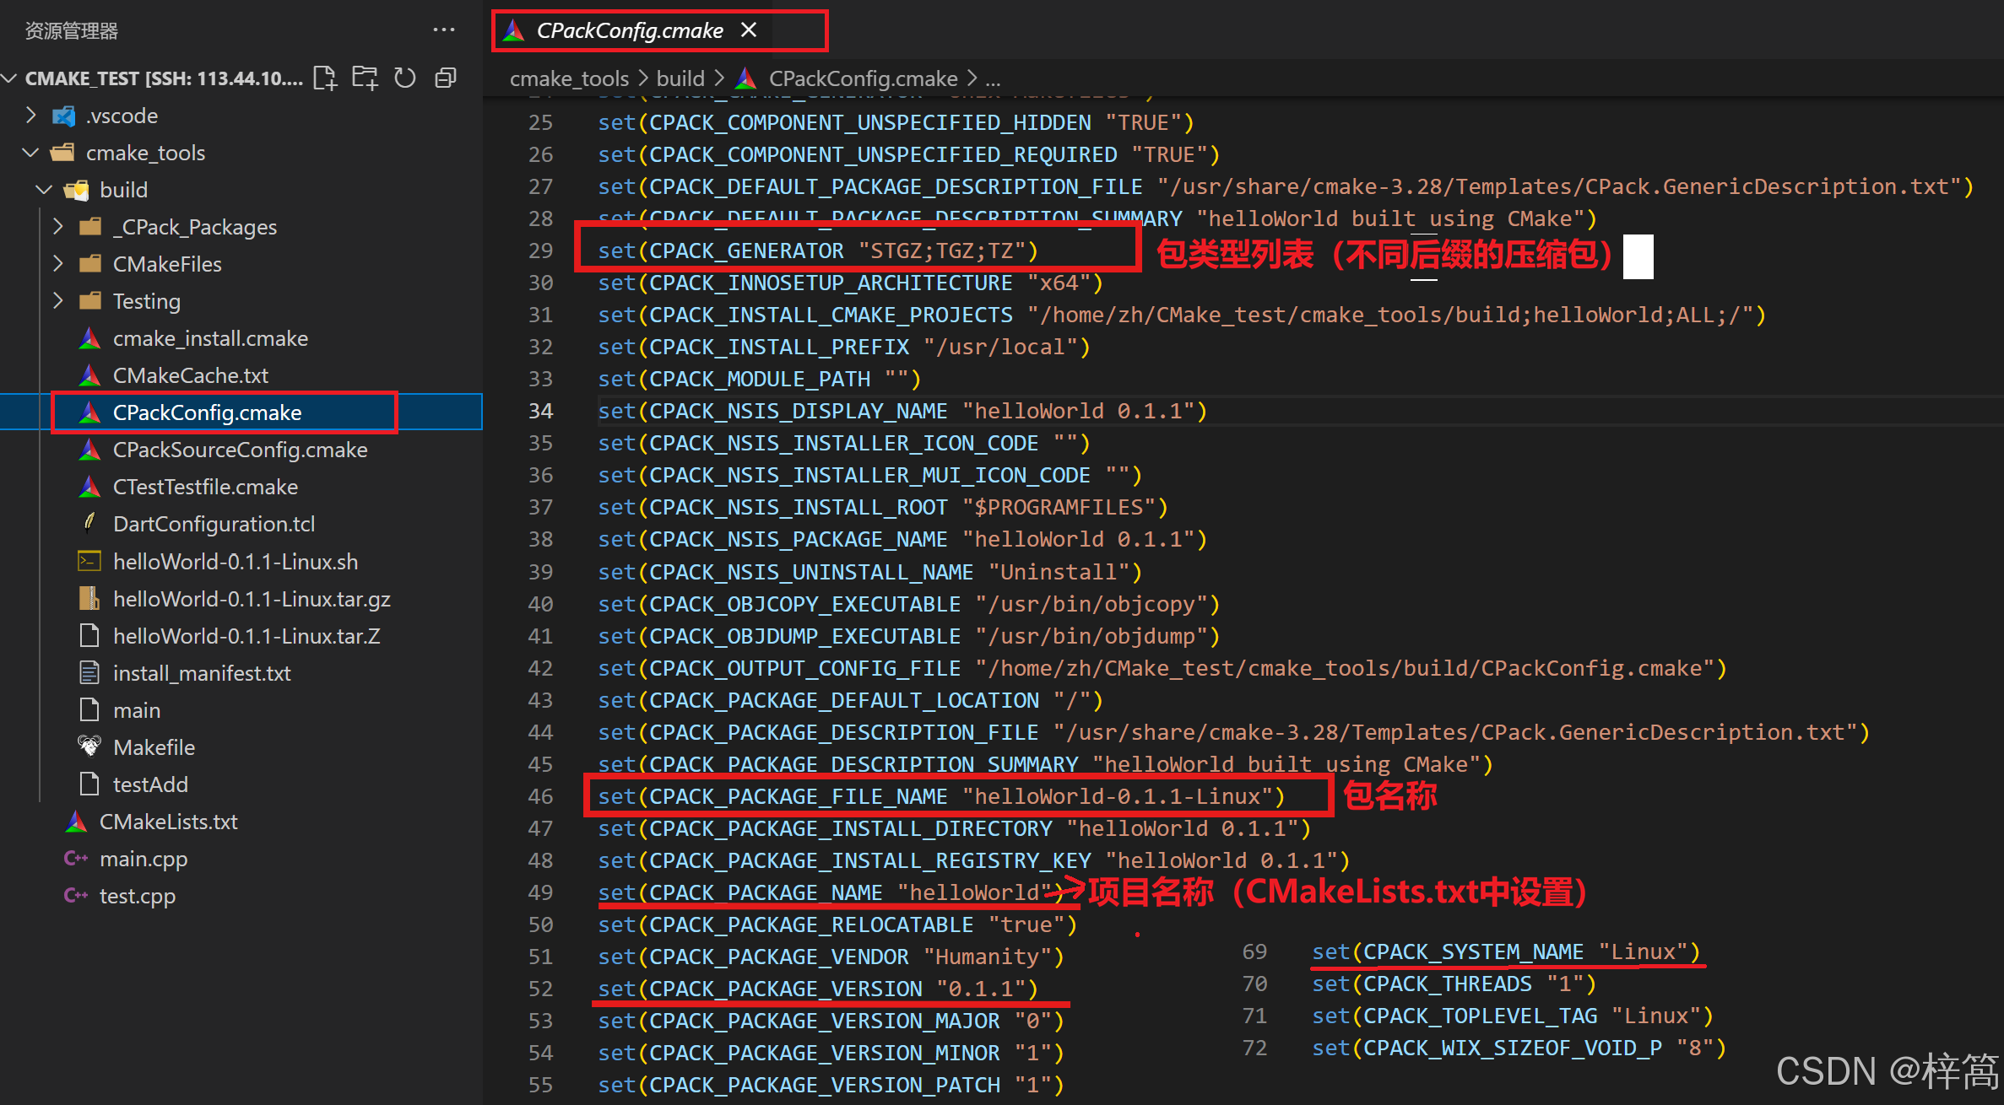Click the cmake_tools breadcrumb segment
The image size is (2004, 1105).
(x=569, y=78)
